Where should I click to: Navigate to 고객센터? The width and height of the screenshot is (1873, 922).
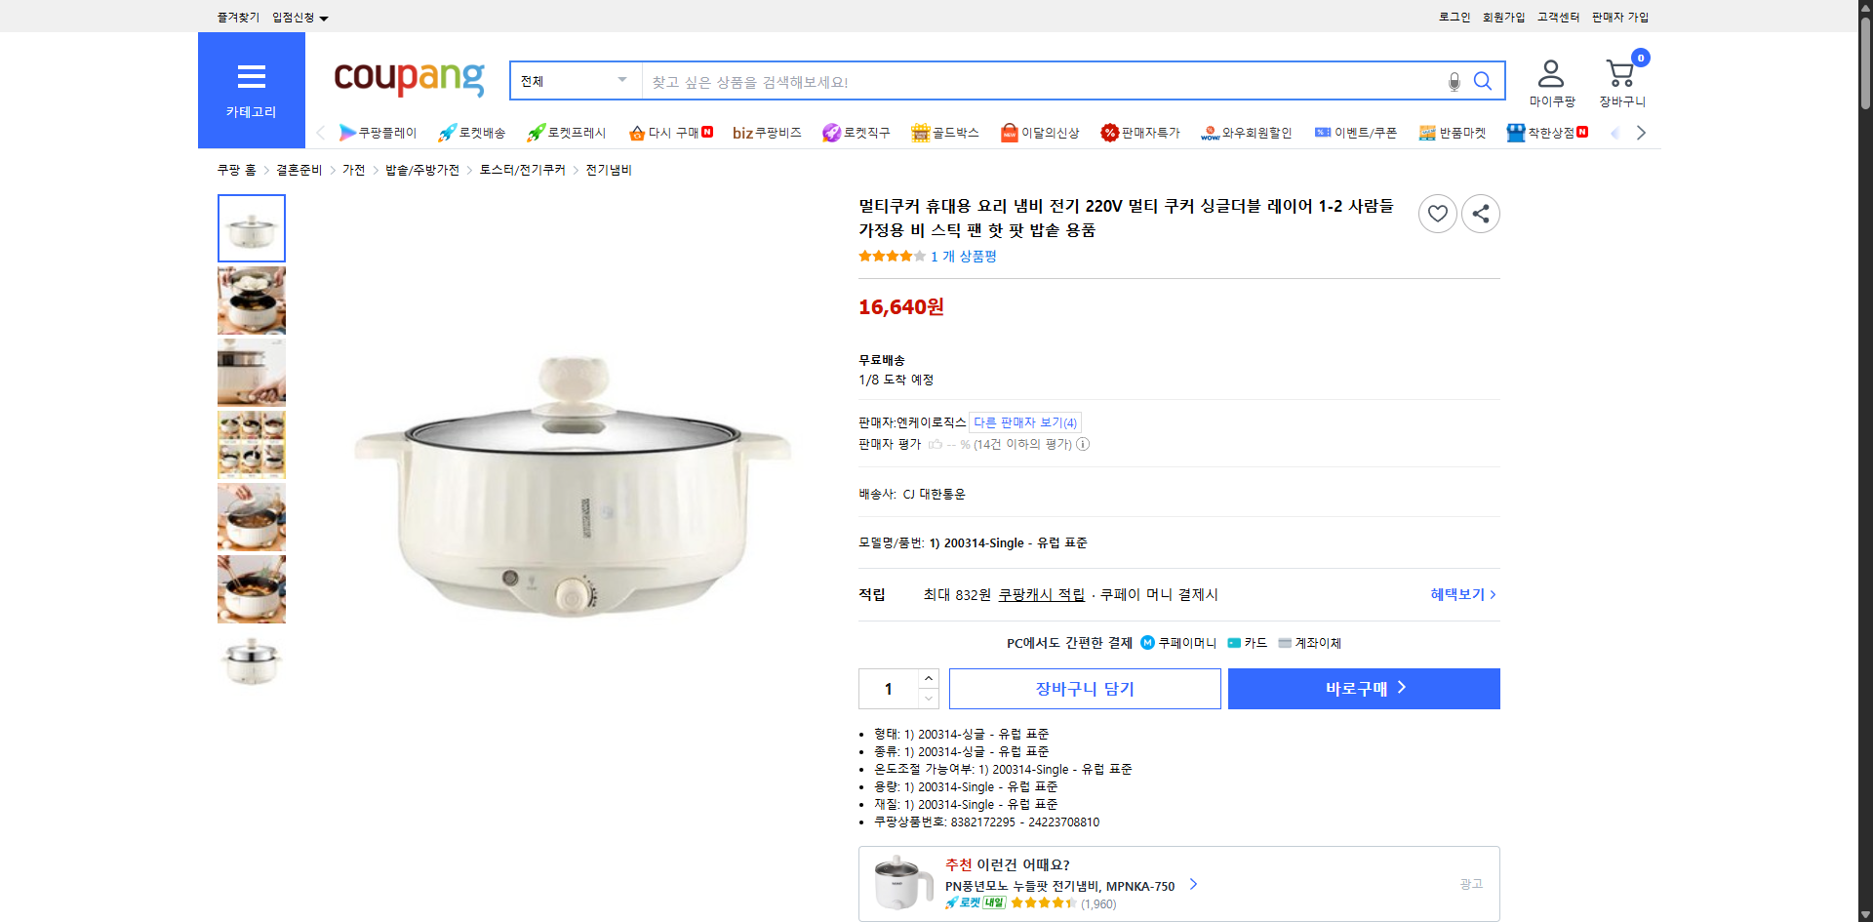point(1558,17)
